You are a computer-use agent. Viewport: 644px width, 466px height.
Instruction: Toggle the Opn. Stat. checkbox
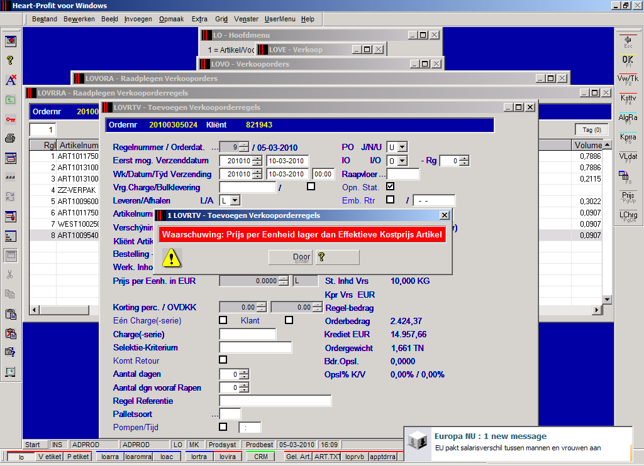tap(390, 187)
